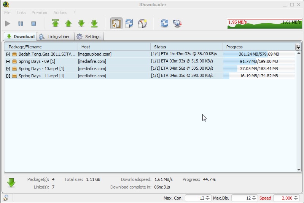This screenshot has width=304, height=203.
Task: Click the Downloadspeed value 1.61 MB/s
Action: click(x=164, y=179)
